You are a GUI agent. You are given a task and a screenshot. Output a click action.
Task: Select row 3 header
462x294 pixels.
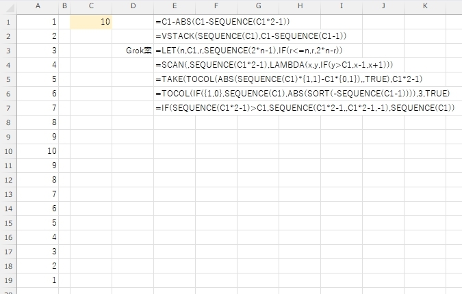point(8,51)
